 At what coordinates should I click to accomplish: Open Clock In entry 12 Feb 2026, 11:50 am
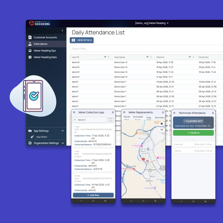[x=193, y=151]
